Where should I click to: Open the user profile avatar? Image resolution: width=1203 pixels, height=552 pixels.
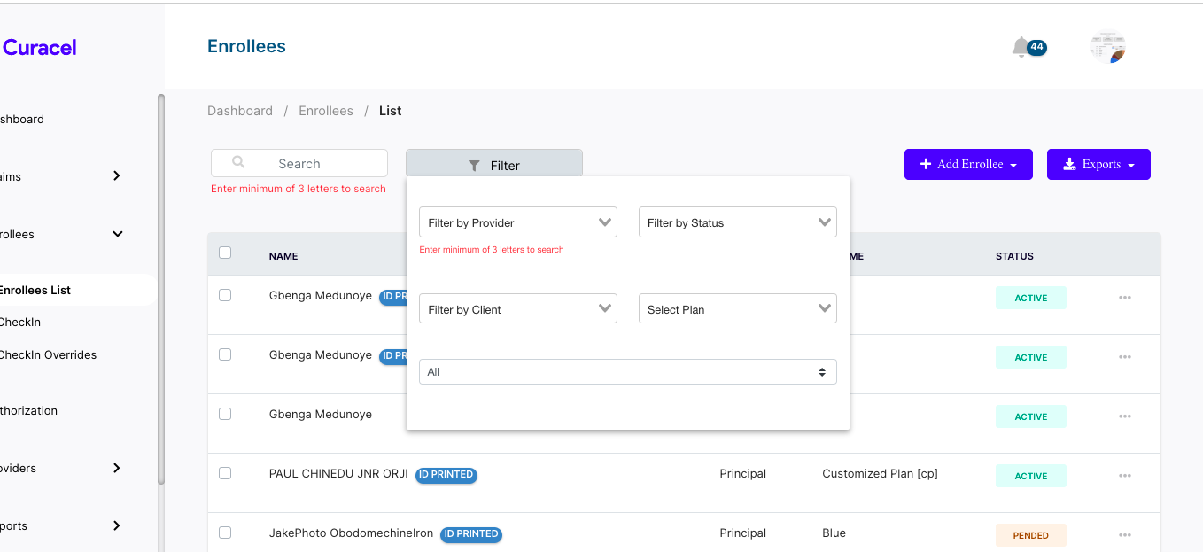(x=1107, y=47)
